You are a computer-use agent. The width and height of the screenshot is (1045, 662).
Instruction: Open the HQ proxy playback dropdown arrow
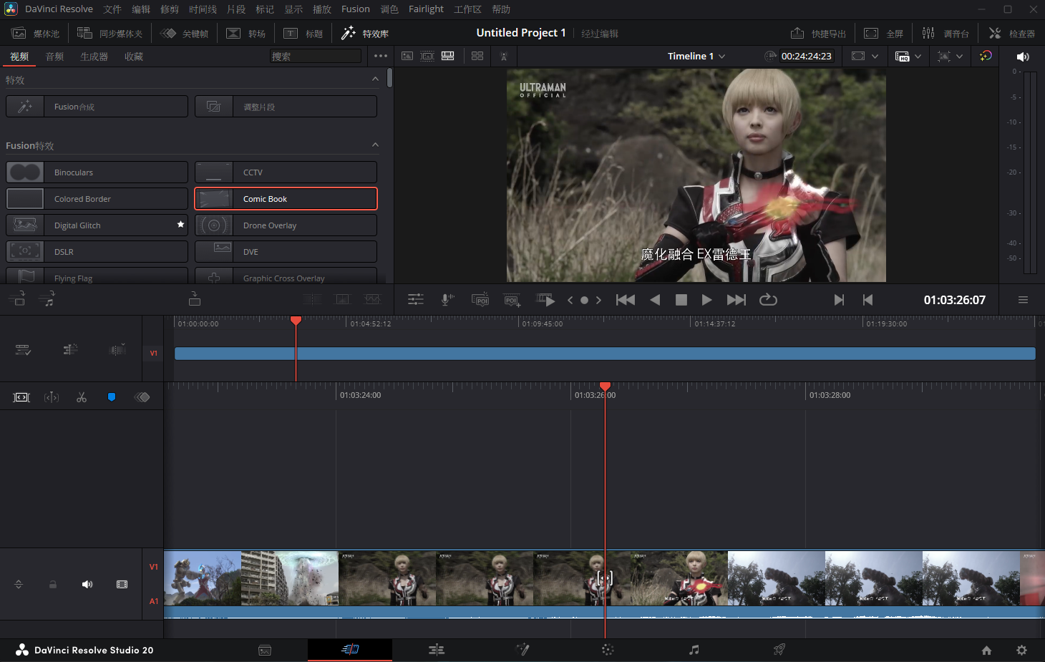(918, 56)
